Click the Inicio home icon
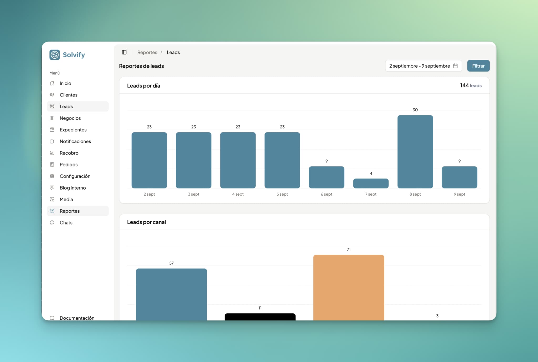This screenshot has height=362, width=538. (x=52, y=83)
